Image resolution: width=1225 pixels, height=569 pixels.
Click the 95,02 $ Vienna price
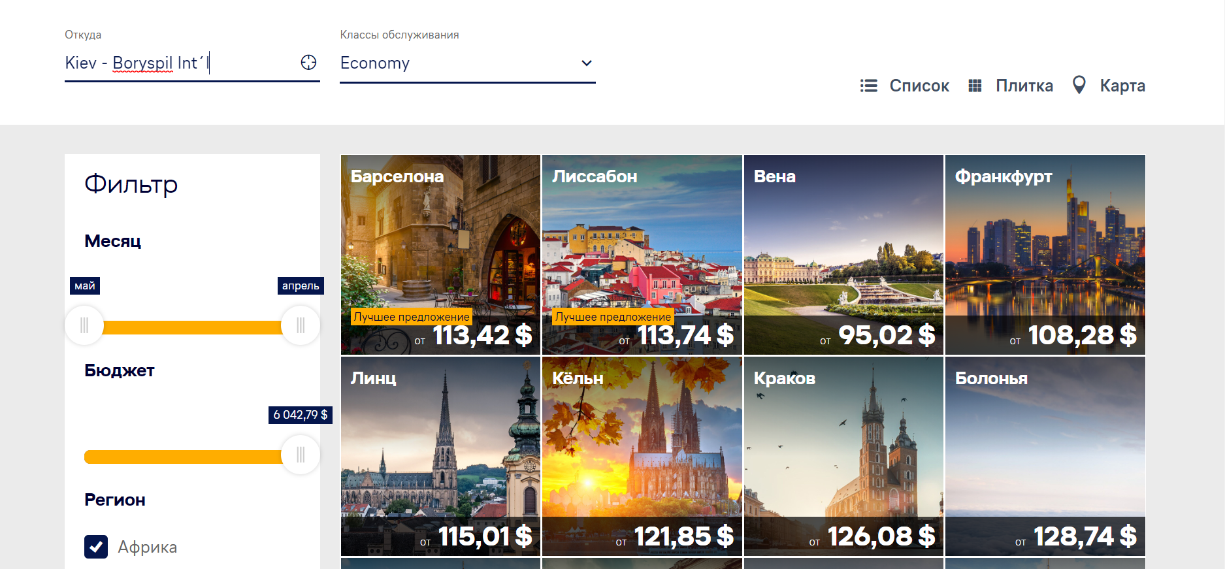click(887, 335)
